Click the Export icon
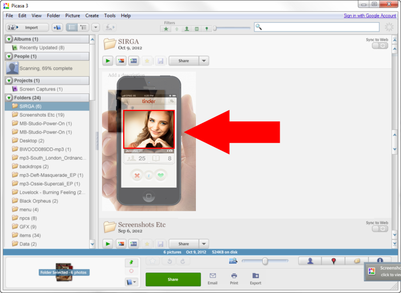401x293 pixels. pyautogui.click(x=255, y=279)
